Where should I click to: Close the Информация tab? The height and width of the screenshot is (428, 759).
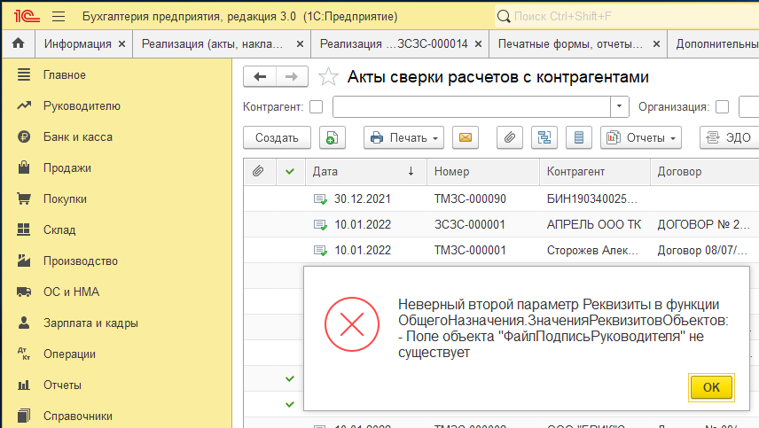pyautogui.click(x=122, y=44)
